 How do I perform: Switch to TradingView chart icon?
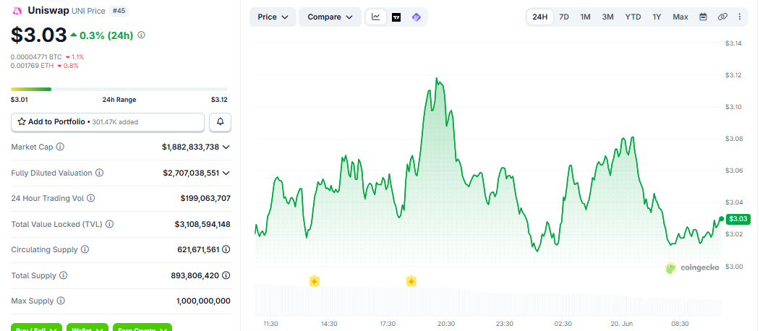396,17
